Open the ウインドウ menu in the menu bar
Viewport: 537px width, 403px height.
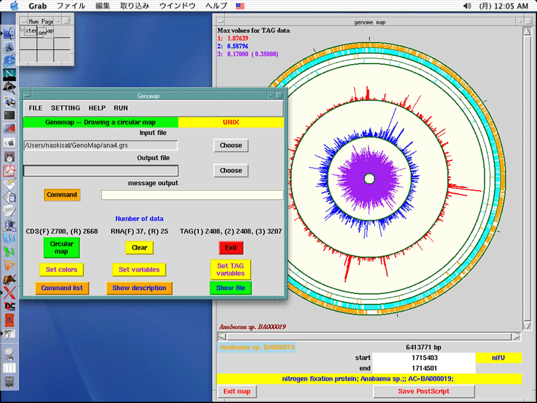pyautogui.click(x=177, y=6)
